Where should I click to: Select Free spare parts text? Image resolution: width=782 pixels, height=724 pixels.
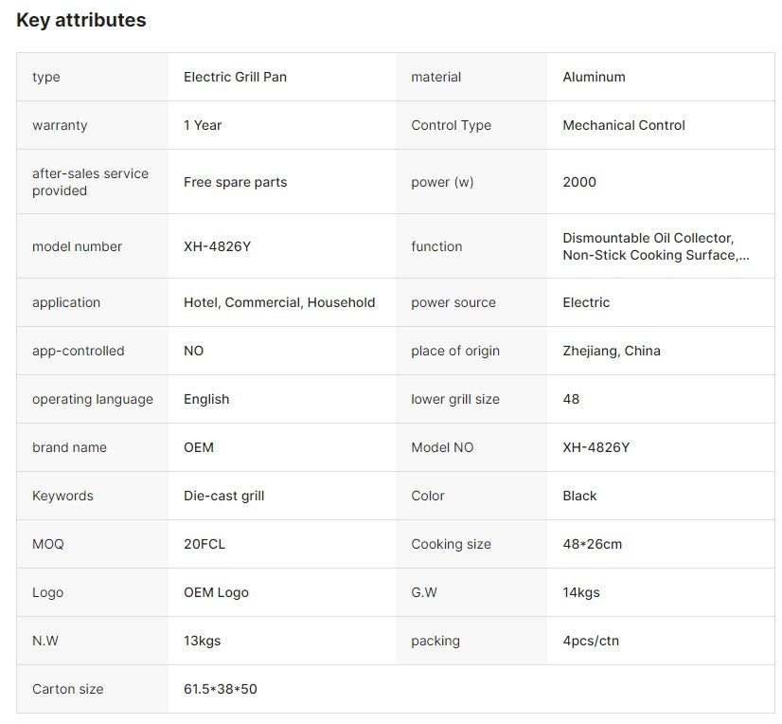(x=236, y=182)
